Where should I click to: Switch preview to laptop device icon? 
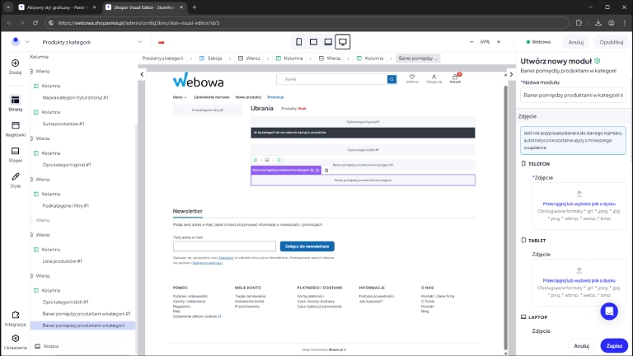coord(328,41)
